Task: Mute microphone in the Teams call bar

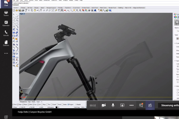Action: (x=113, y=105)
